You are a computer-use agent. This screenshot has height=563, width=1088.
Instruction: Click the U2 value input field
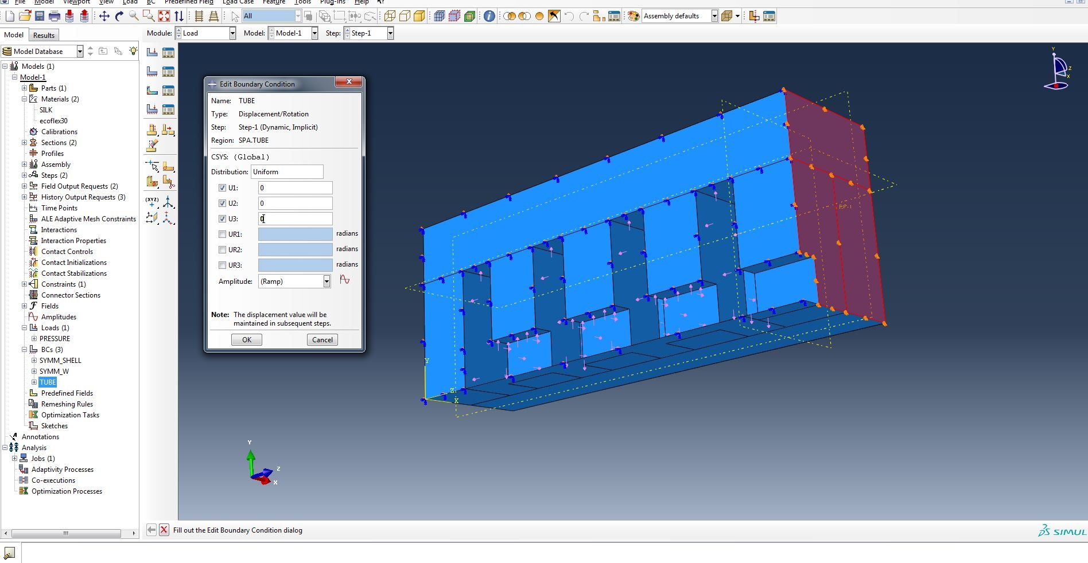click(x=295, y=204)
